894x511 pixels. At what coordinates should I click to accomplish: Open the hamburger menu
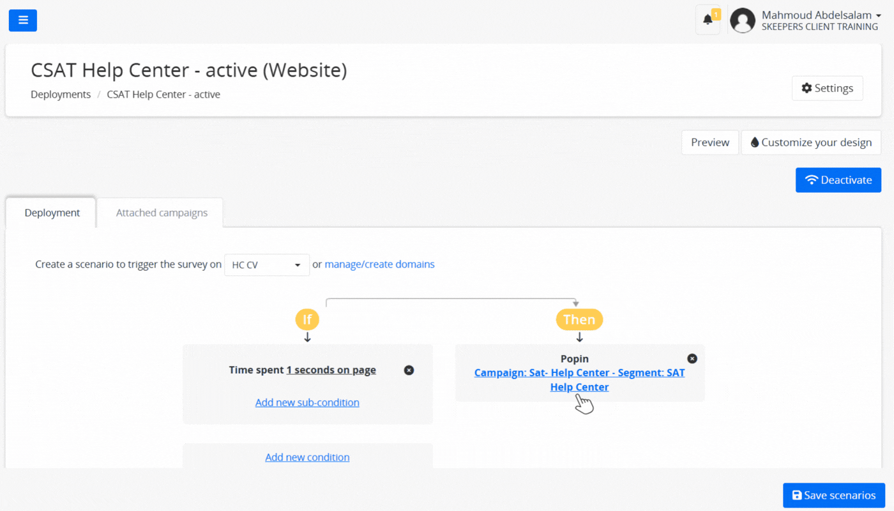(x=23, y=20)
